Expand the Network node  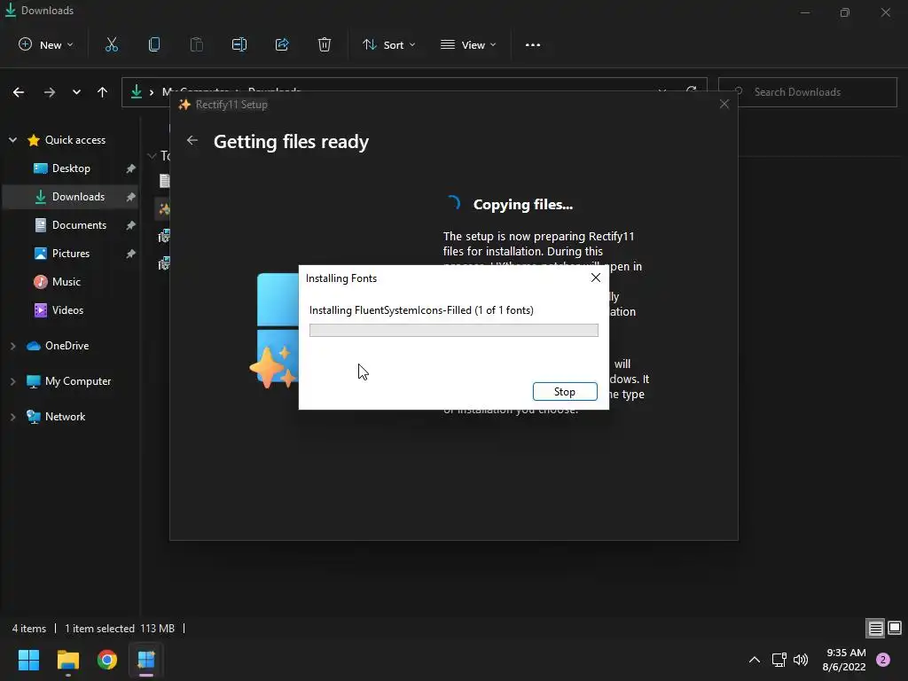coord(12,417)
